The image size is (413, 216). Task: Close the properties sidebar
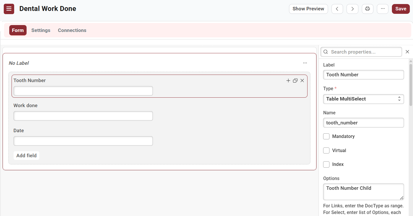[407, 52]
